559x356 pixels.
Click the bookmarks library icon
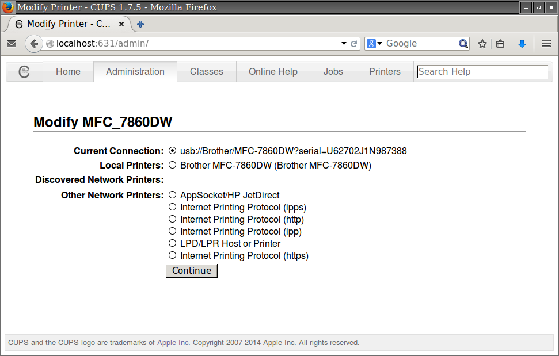tap(500, 43)
